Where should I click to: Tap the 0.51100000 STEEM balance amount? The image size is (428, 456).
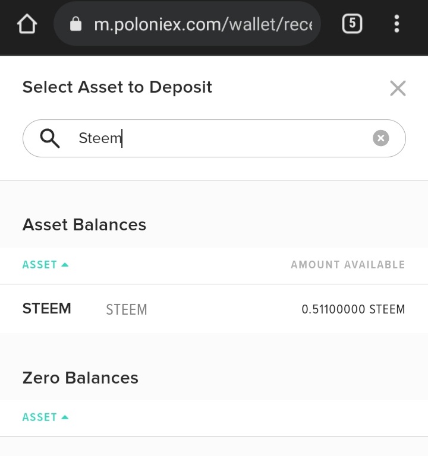tap(353, 309)
